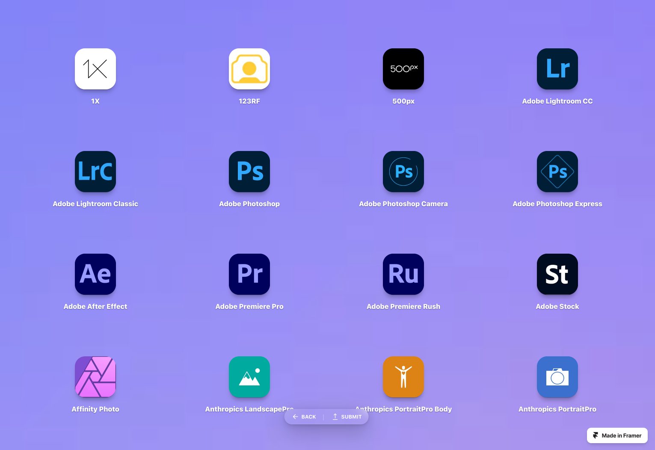Click the "Adobe Stock" label
The height and width of the screenshot is (450, 655).
click(557, 307)
